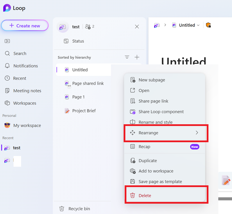232x214 pixels.
Task: Choose Recap from context menu
Action: tap(164, 147)
